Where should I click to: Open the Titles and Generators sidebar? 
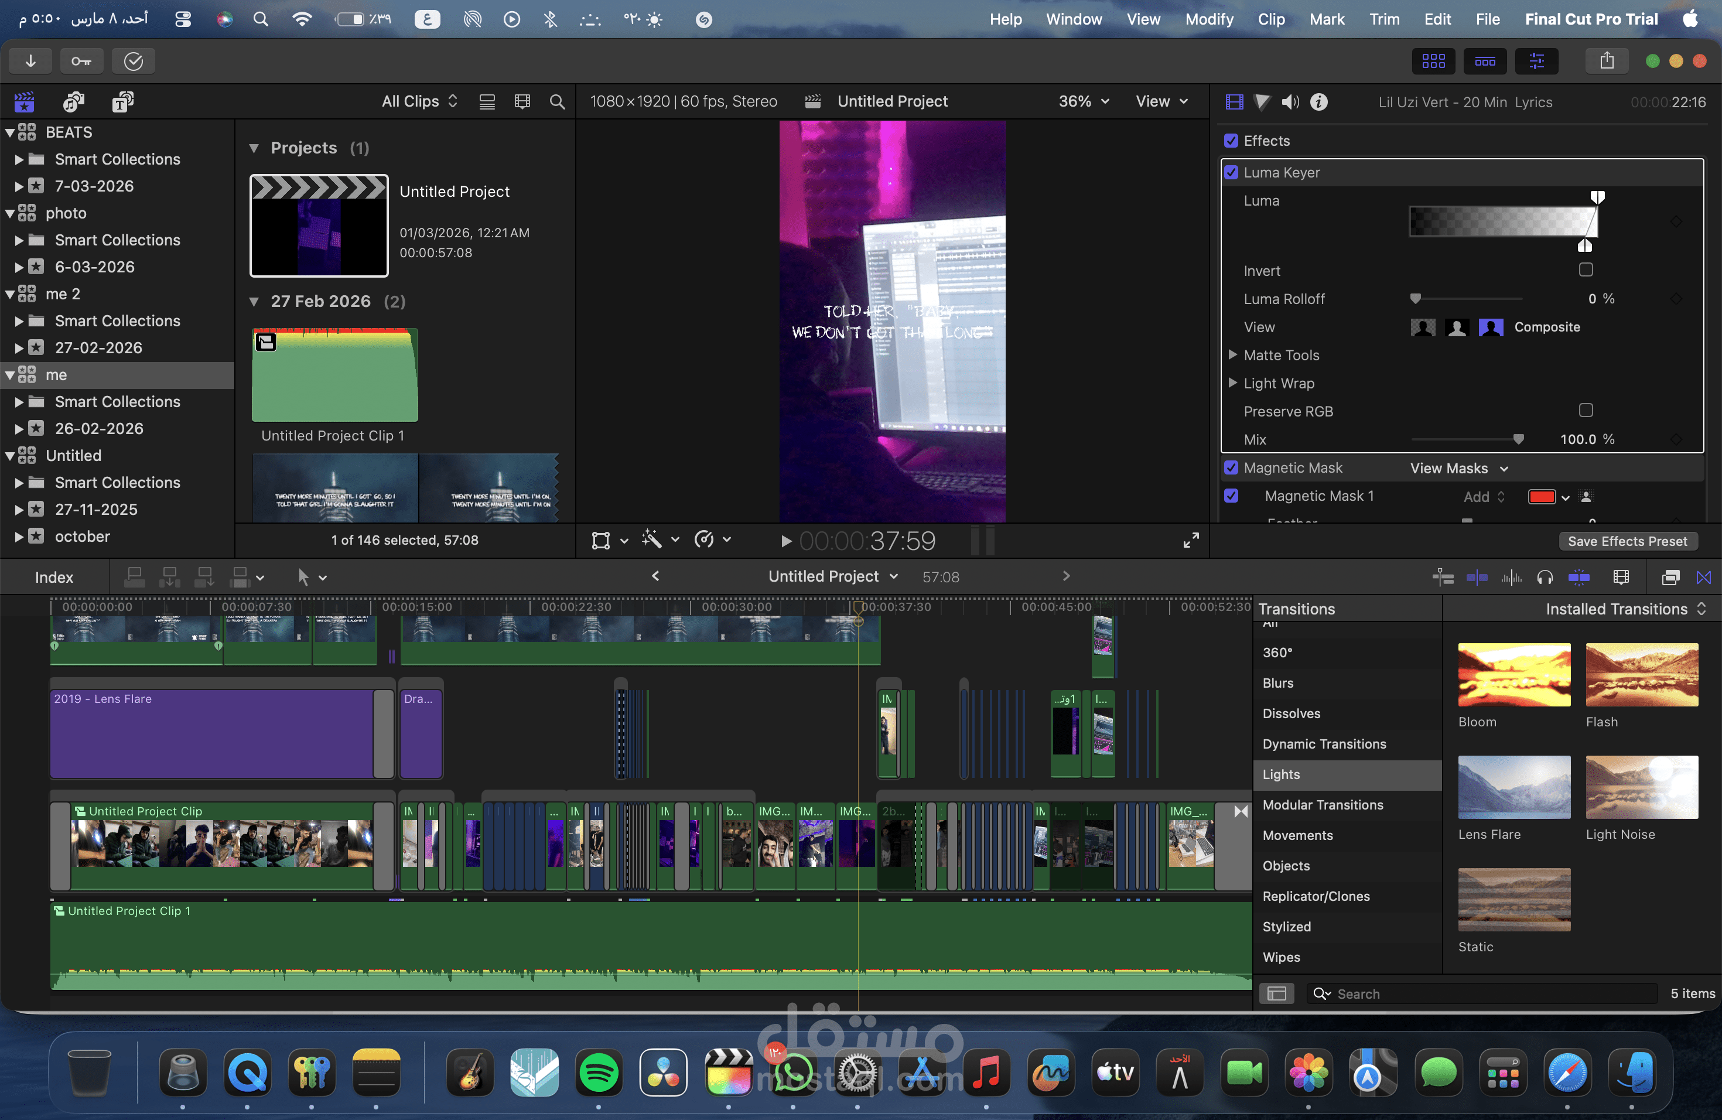pos(122,102)
